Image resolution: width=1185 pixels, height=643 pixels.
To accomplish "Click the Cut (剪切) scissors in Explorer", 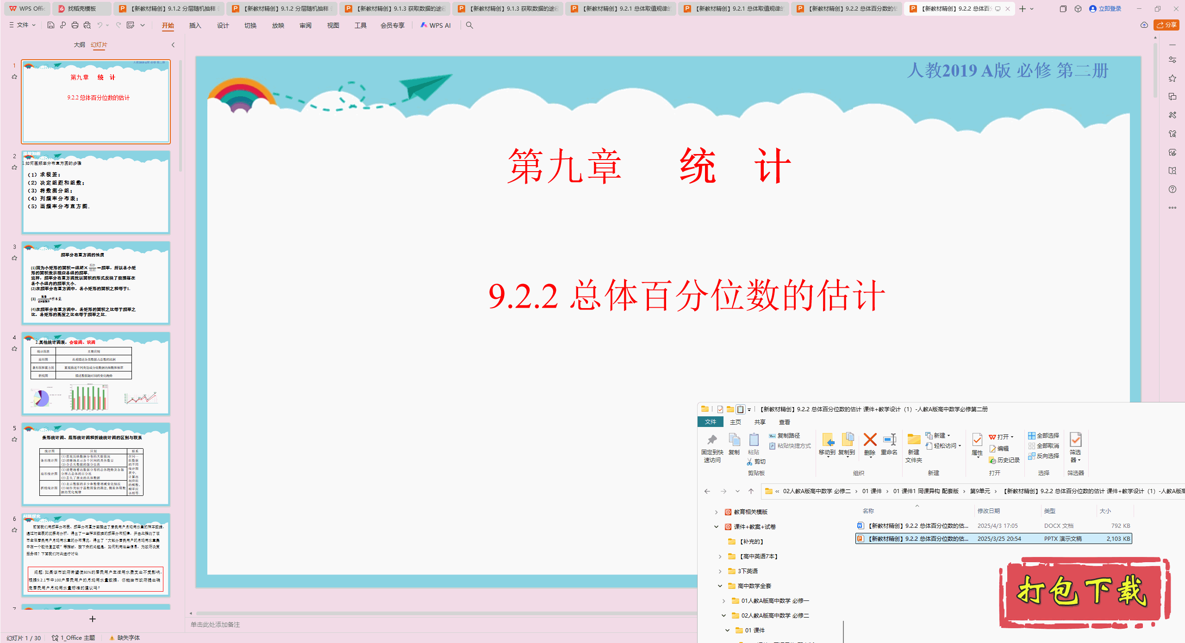I will 756,461.
